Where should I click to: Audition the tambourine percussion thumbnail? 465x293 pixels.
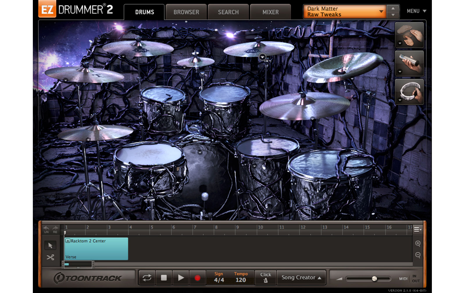coord(409,92)
